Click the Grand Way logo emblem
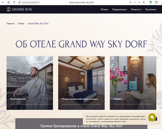Viewport: 162px width, 129px height. coord(8,9)
